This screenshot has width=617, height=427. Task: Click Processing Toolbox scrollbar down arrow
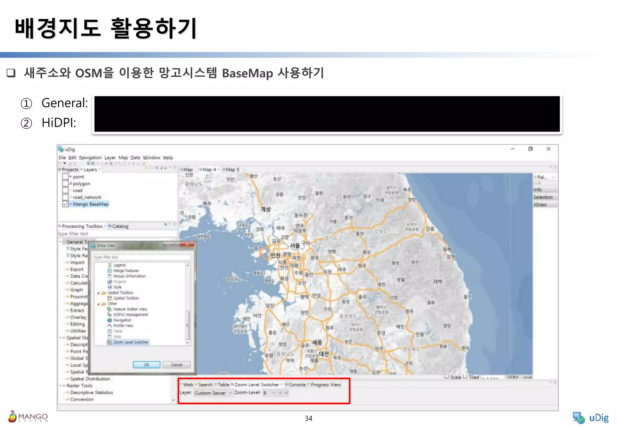[x=174, y=401]
